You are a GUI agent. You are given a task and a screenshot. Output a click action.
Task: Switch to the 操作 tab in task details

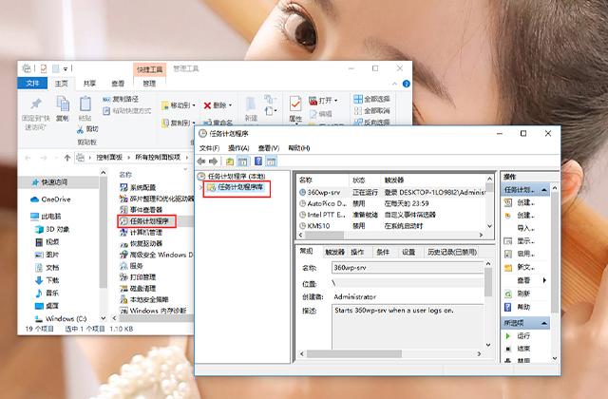(357, 252)
